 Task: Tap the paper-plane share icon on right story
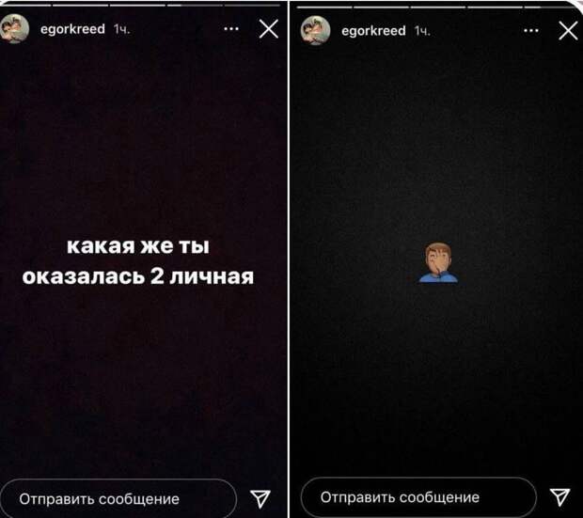(x=559, y=496)
